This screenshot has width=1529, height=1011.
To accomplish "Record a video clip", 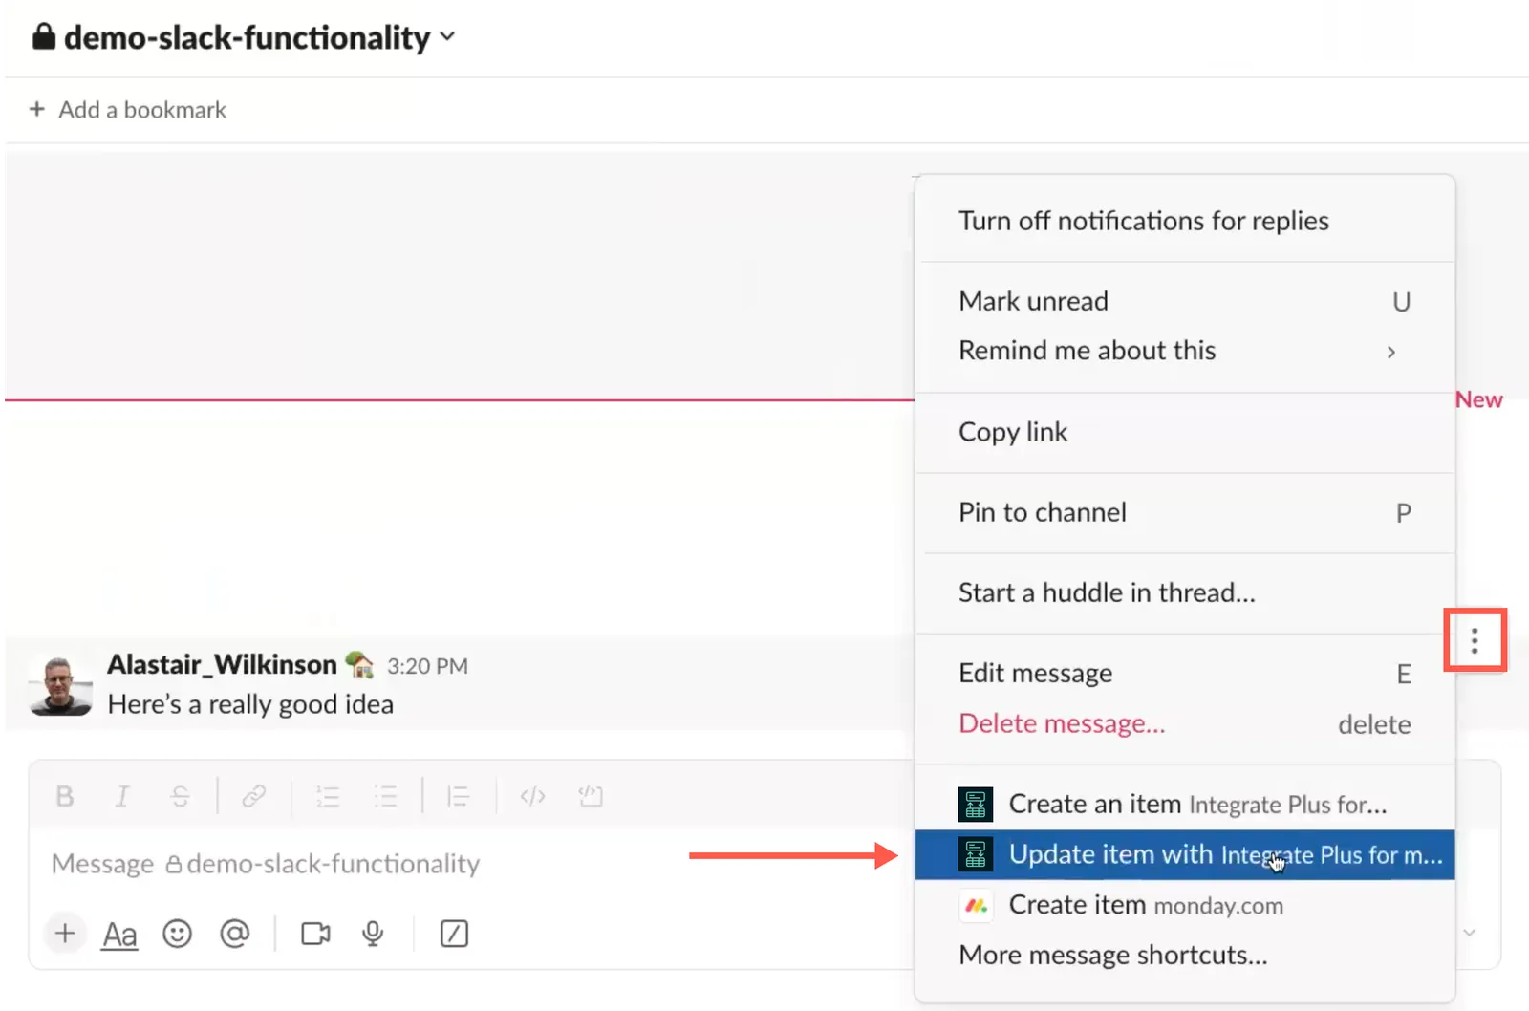I will pos(315,933).
